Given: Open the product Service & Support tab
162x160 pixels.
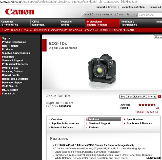Looking at the screenshot, I should click(x=99, y=123).
